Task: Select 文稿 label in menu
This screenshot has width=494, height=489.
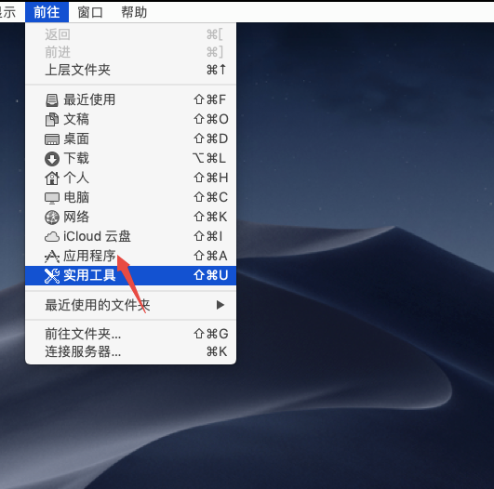Action: tap(76, 119)
